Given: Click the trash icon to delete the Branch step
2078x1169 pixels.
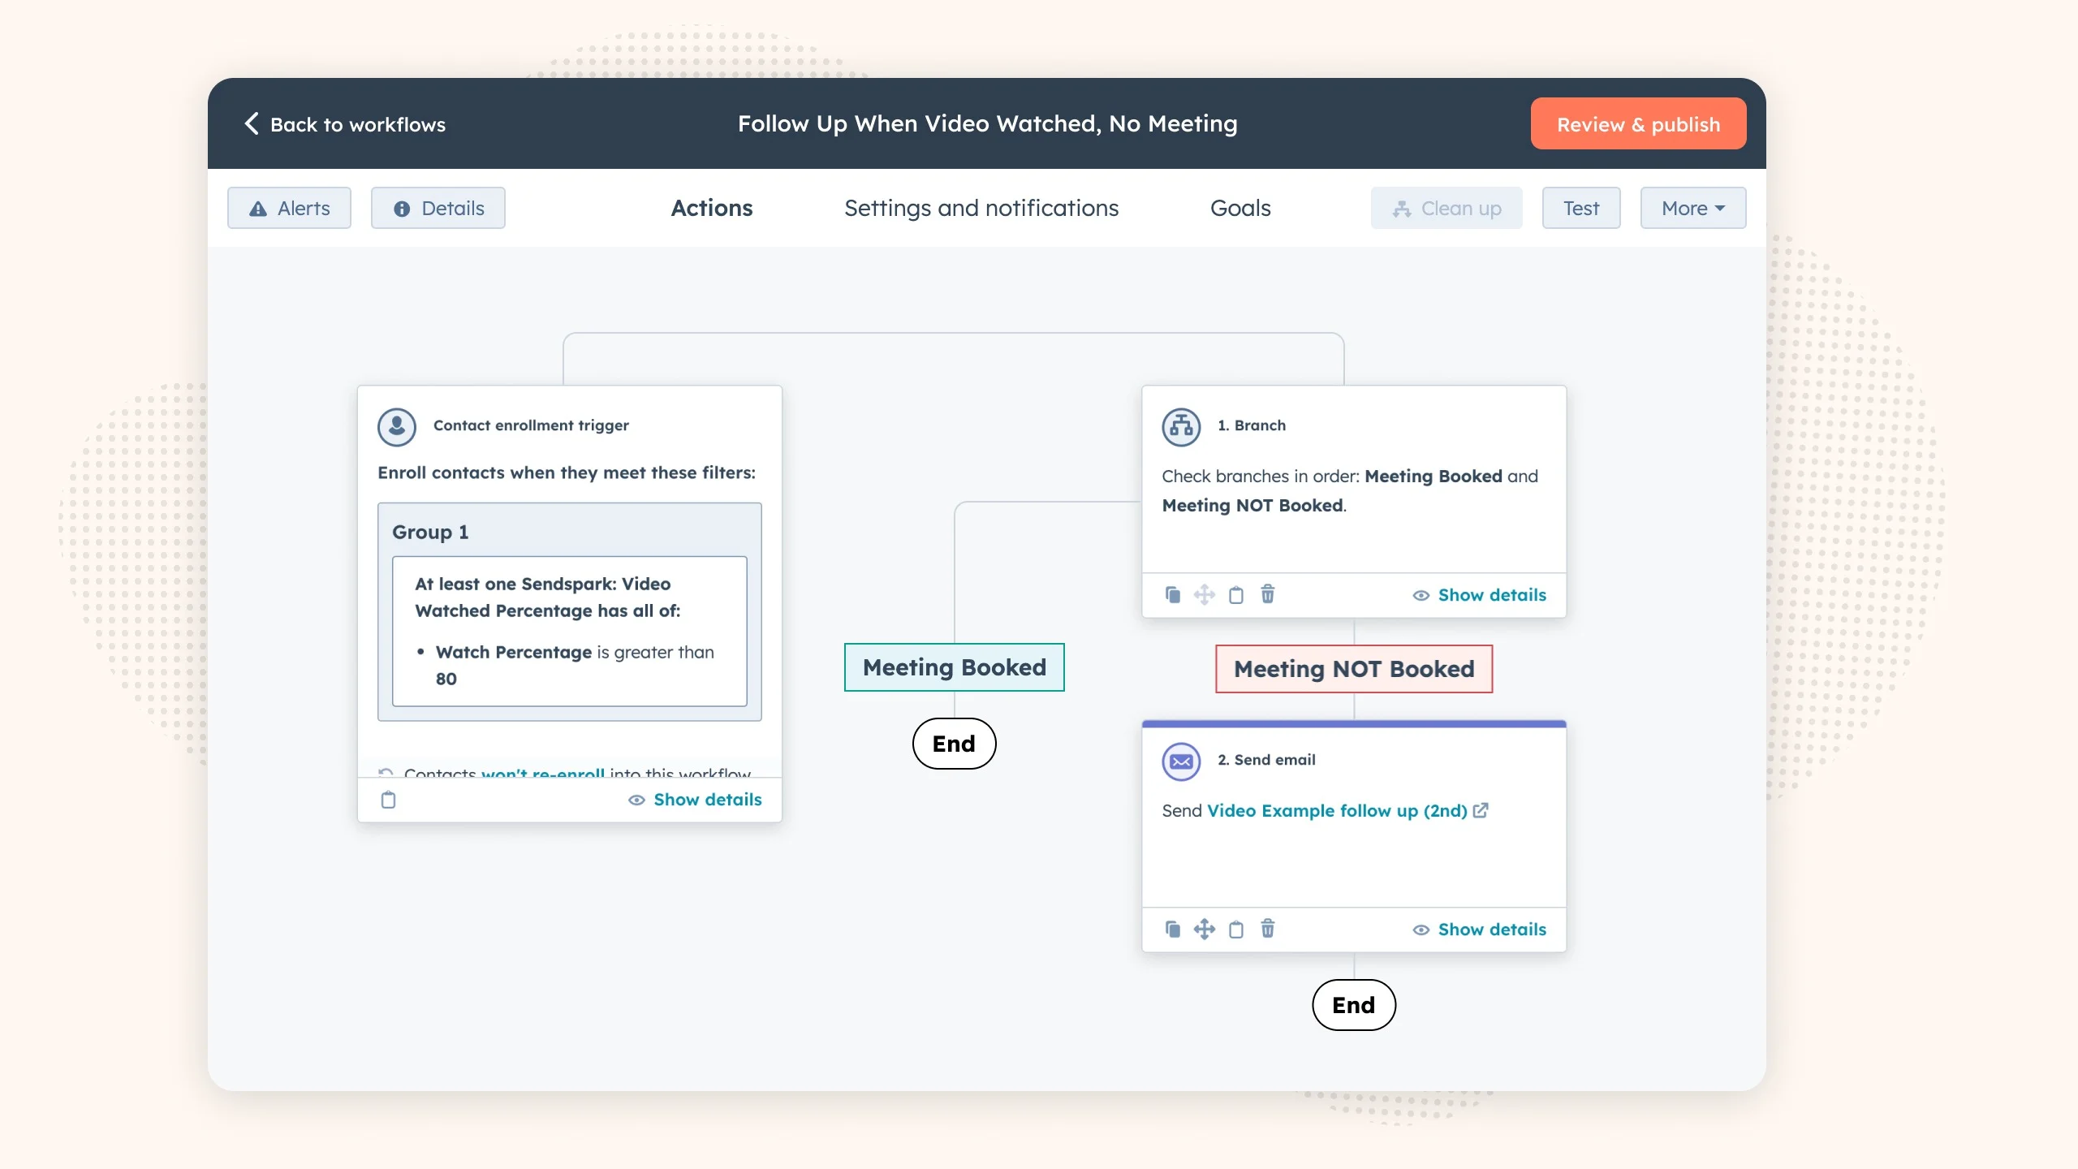Looking at the screenshot, I should coord(1268,594).
